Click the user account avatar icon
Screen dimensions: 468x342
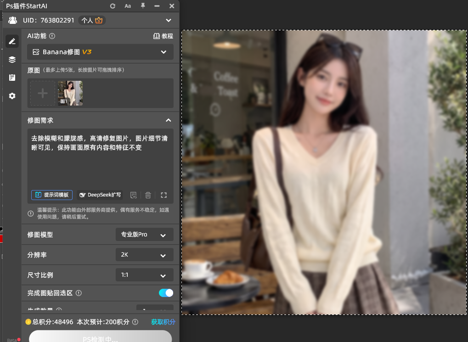pyautogui.click(x=12, y=20)
